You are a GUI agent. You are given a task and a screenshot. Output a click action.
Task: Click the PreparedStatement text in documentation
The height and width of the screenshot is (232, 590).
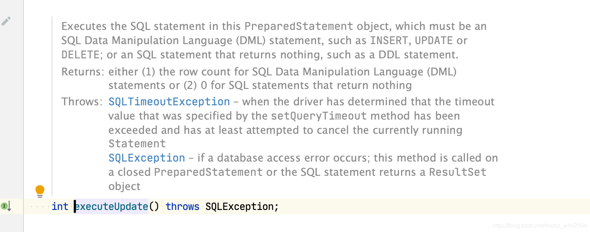tap(299, 26)
